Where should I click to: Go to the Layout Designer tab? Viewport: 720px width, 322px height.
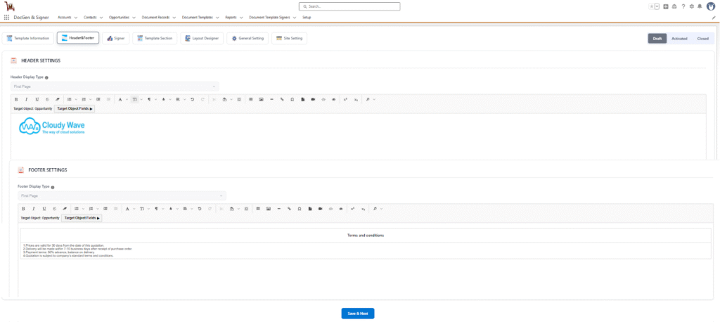pyautogui.click(x=202, y=38)
